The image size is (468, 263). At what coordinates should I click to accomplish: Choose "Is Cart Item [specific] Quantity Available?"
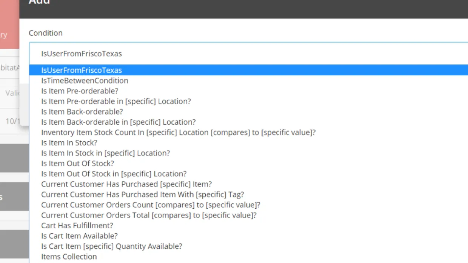click(x=111, y=246)
